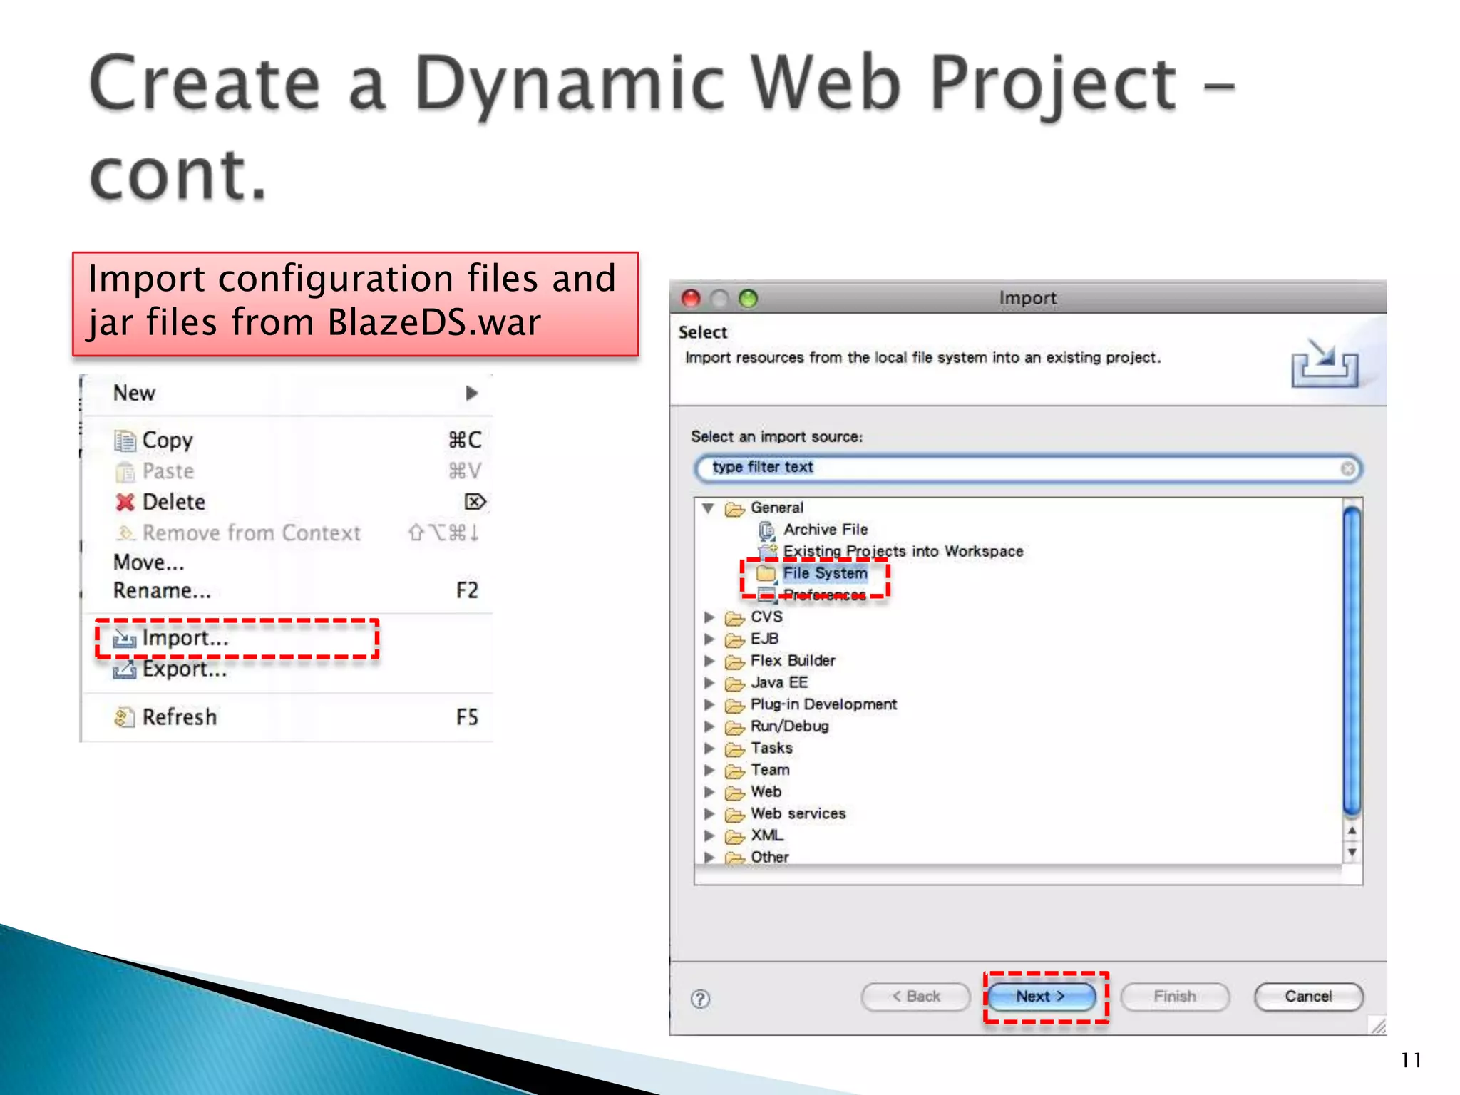
Task: Click the File System folder icon
Action: [x=766, y=573]
